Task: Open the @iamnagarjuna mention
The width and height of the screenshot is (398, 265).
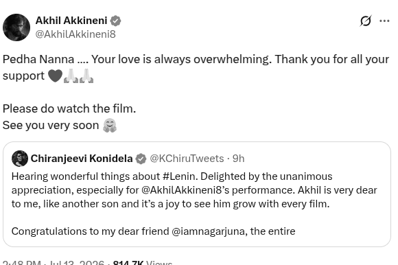Action: [209, 231]
